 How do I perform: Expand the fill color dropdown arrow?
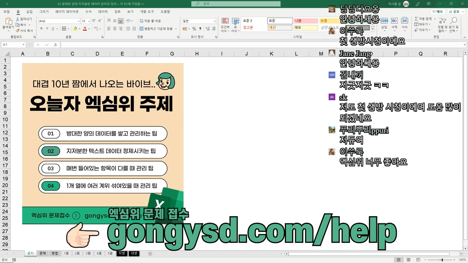coord(79,28)
